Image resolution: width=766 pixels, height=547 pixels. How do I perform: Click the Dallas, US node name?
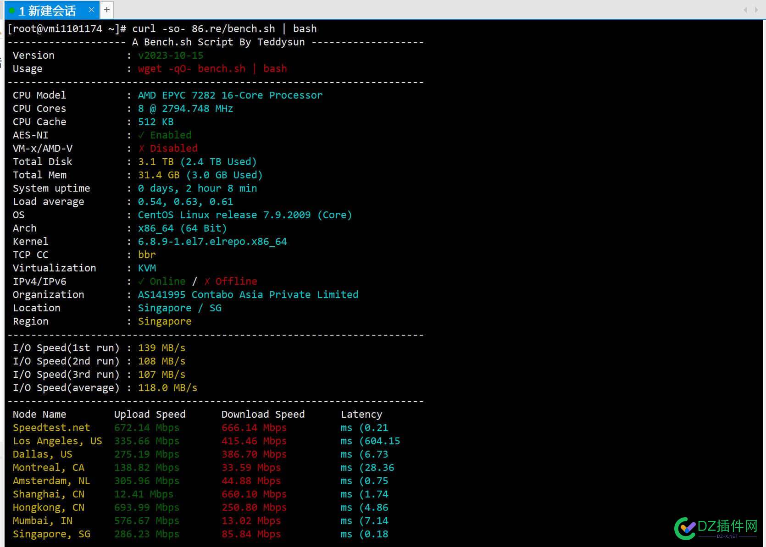43,454
